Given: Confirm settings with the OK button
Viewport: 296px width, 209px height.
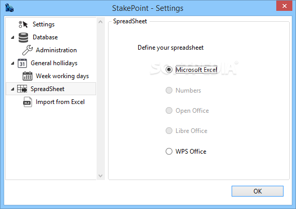Looking at the screenshot, I should 258,191.
